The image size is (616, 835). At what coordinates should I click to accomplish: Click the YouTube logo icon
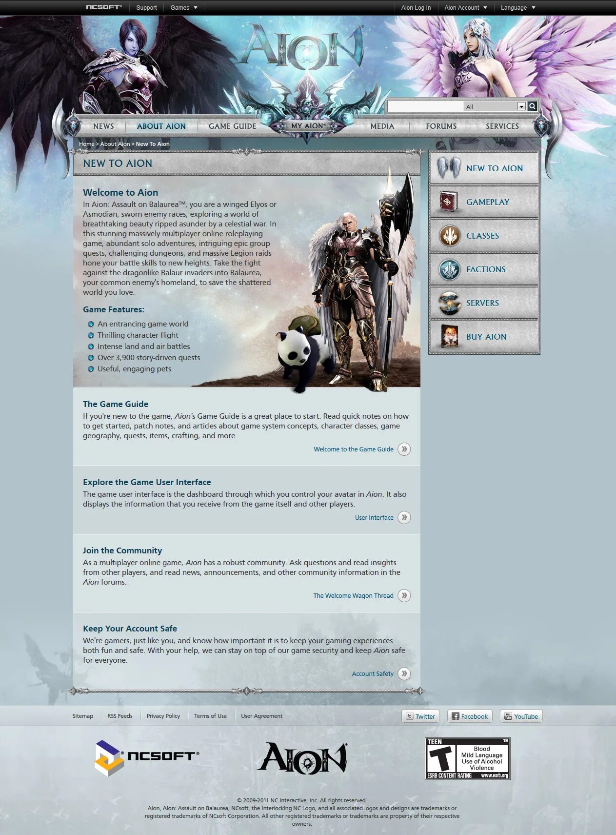coord(508,716)
